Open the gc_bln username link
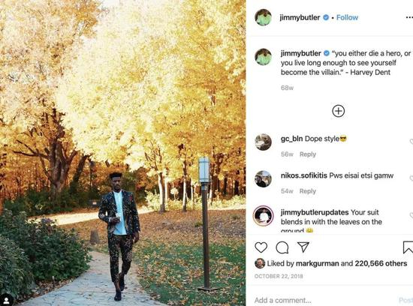Viewport: 413px width, 306px height. [291, 139]
